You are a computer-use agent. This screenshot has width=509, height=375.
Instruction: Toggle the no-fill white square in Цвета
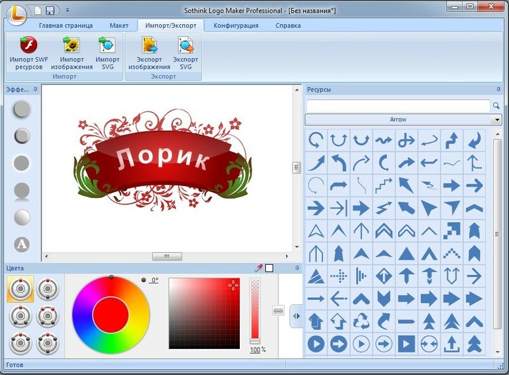[269, 268]
